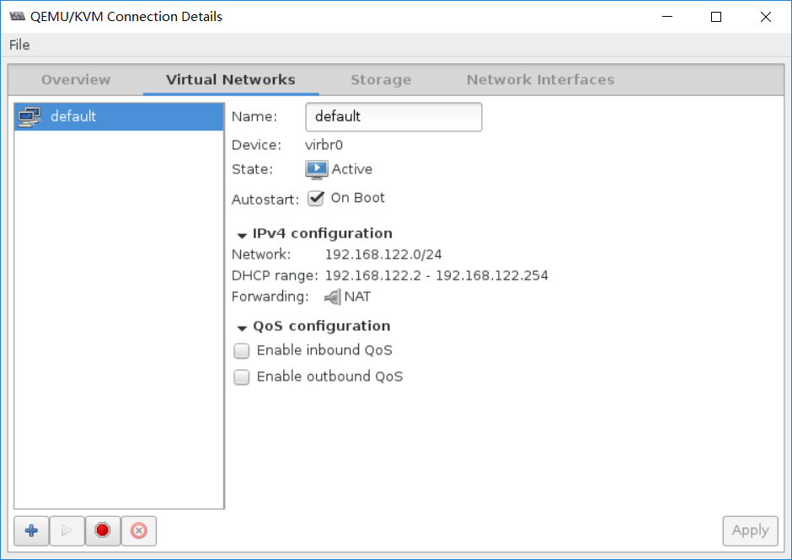The width and height of the screenshot is (792, 560).
Task: Click the NAT forwarding text
Action: 357,297
